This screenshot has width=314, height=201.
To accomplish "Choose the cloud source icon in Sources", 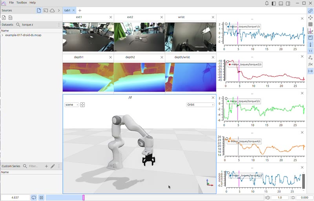I will tap(52, 11).
